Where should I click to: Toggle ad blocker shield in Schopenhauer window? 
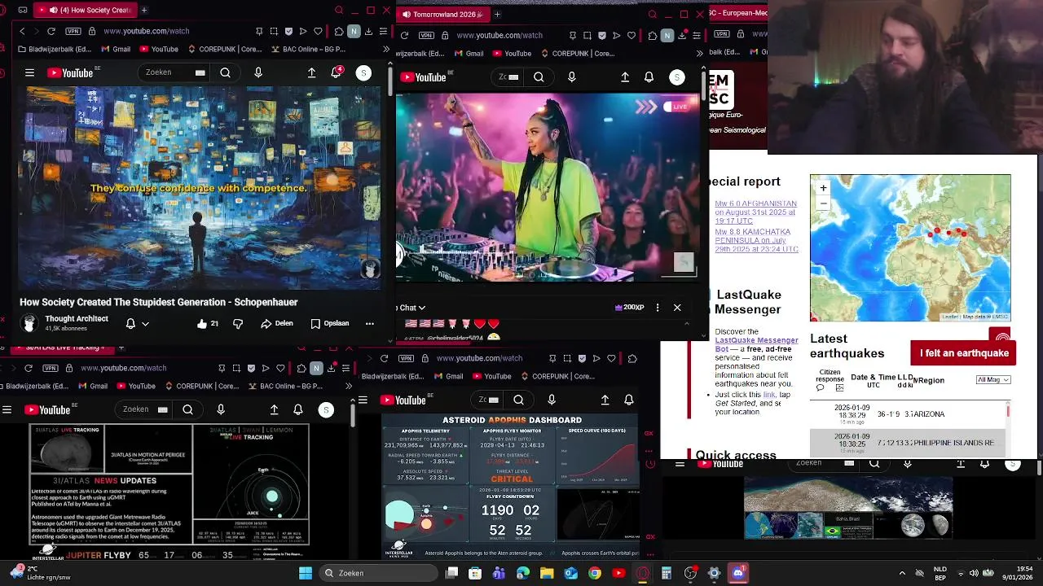tap(288, 31)
